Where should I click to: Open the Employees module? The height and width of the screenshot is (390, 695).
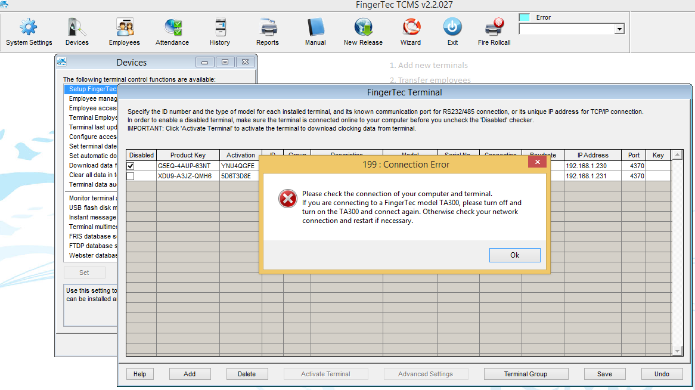click(125, 32)
